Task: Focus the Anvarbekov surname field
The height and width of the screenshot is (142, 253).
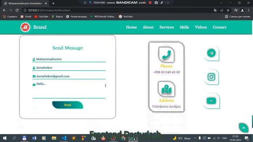Action: [69, 67]
